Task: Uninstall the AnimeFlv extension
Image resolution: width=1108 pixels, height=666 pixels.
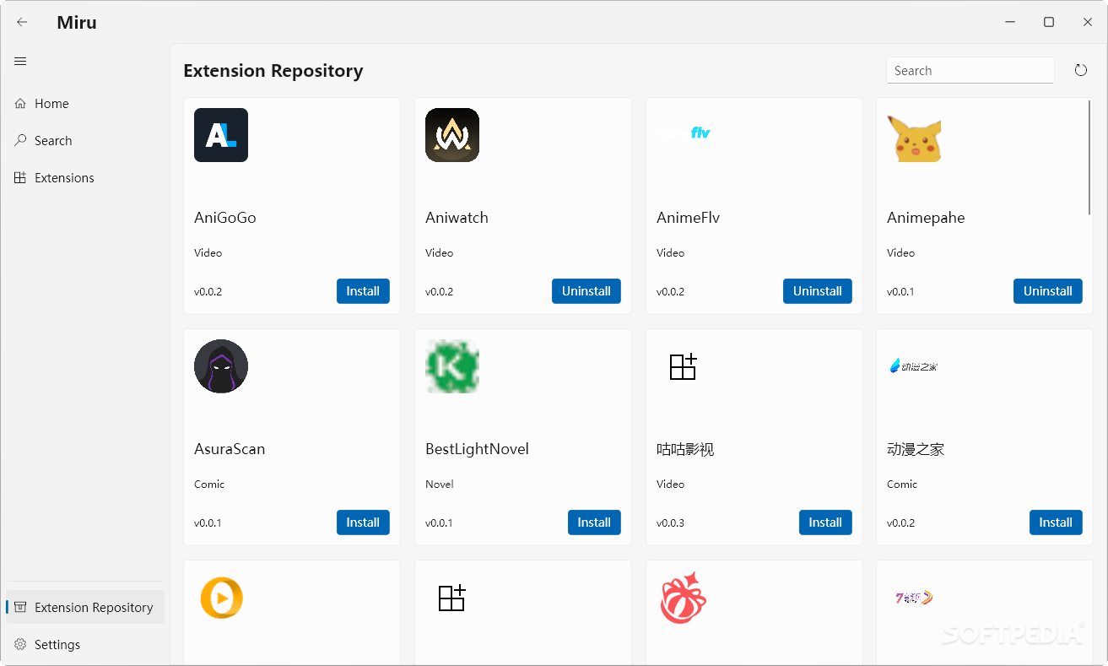Action: click(818, 291)
